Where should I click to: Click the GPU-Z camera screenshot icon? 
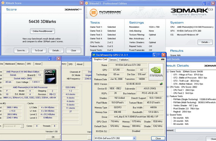click(x=163, y=59)
